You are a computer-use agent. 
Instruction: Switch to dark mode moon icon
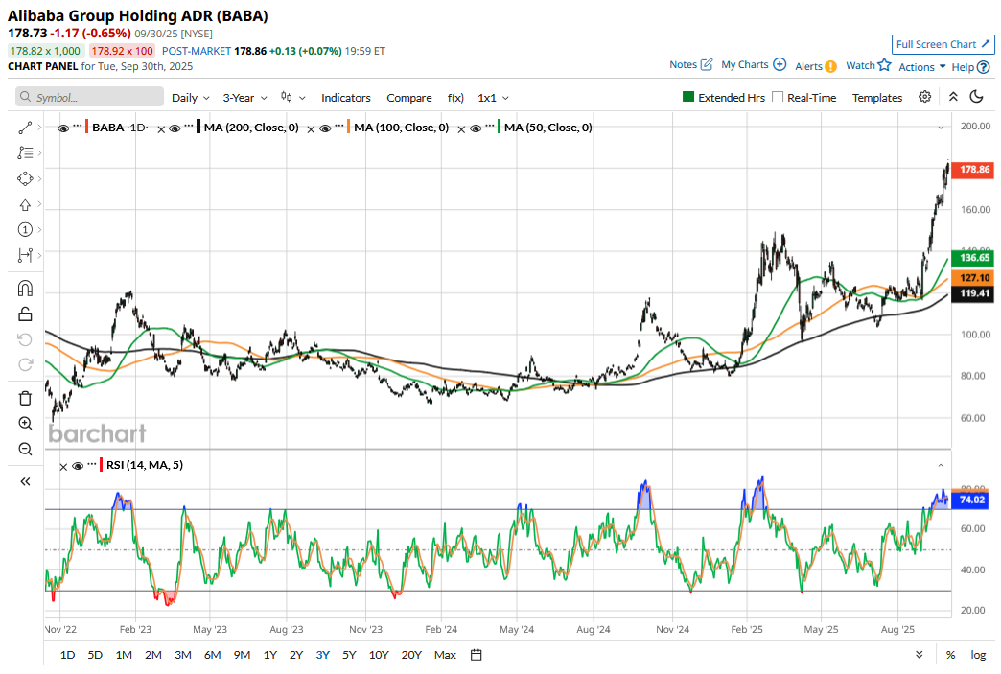[977, 97]
